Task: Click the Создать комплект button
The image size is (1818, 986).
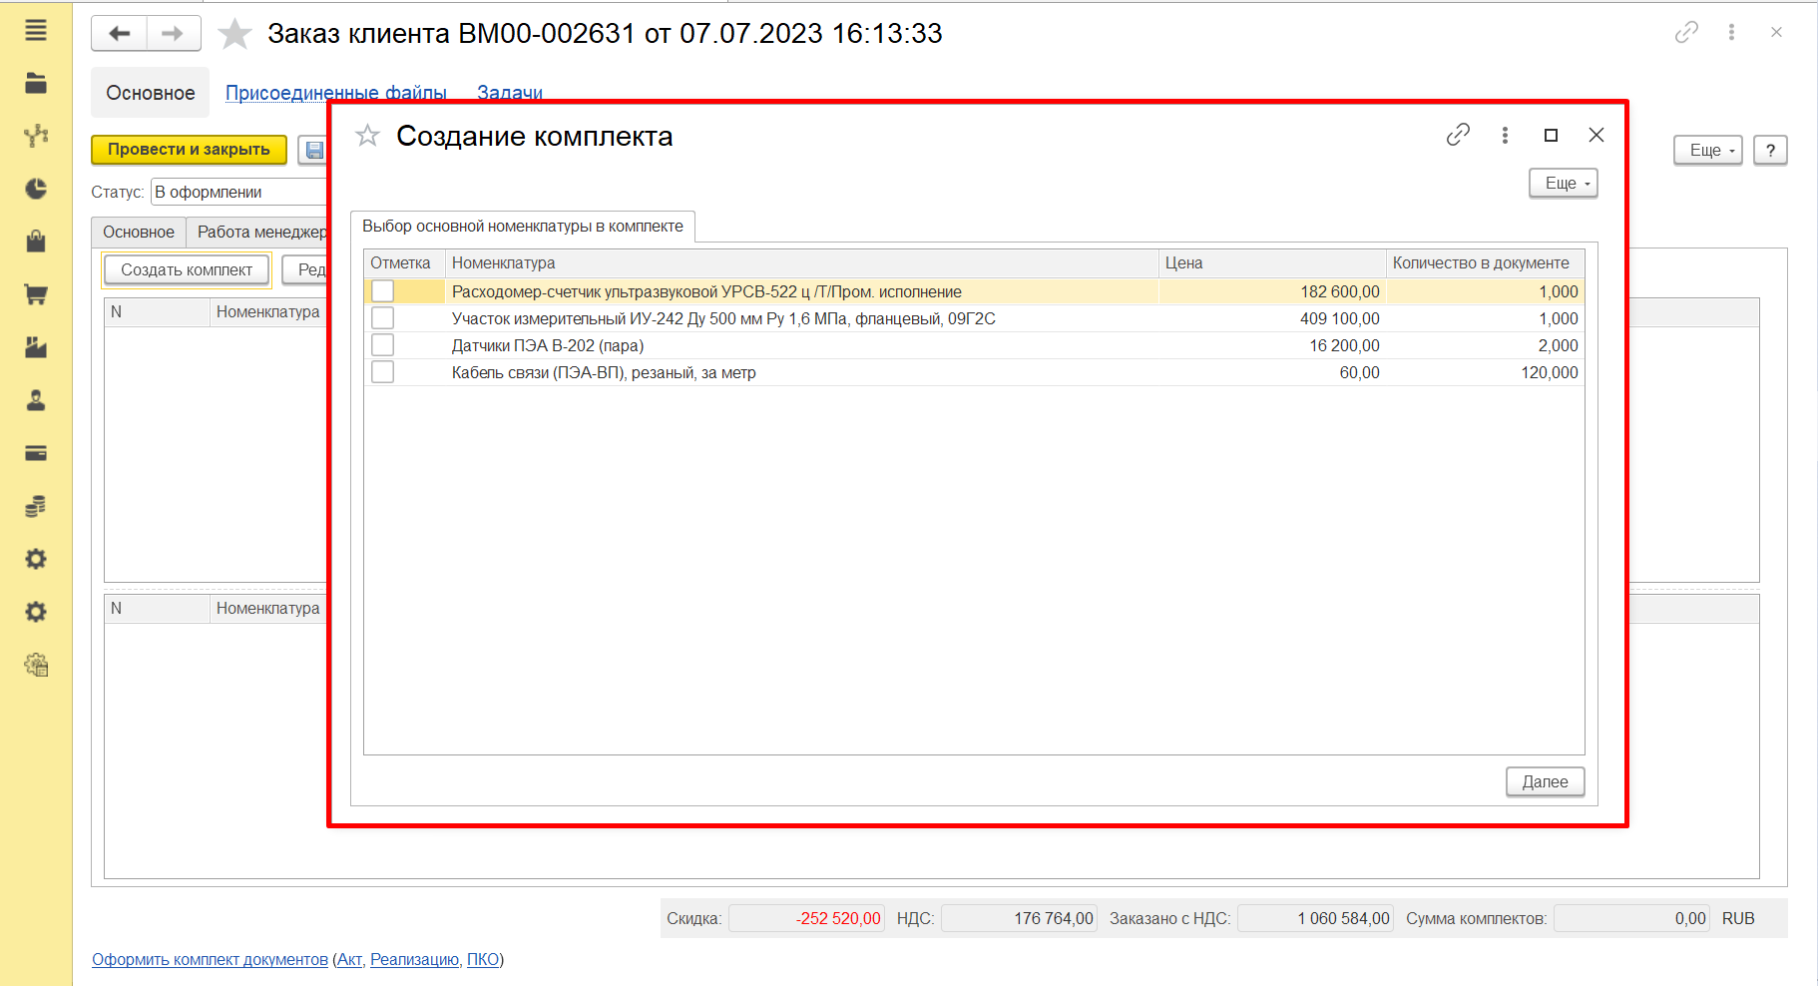Action: [187, 269]
